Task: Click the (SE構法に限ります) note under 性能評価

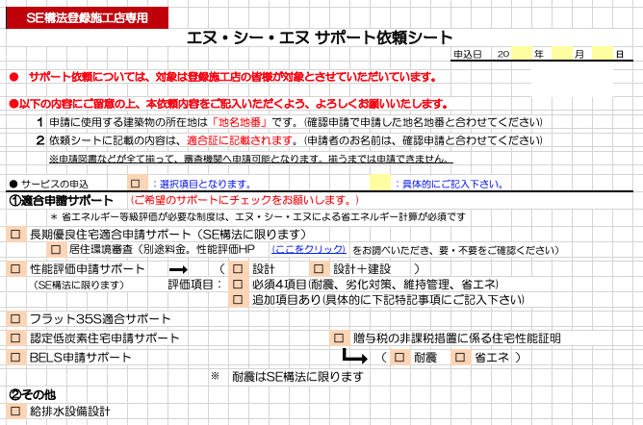Action: [x=79, y=285]
